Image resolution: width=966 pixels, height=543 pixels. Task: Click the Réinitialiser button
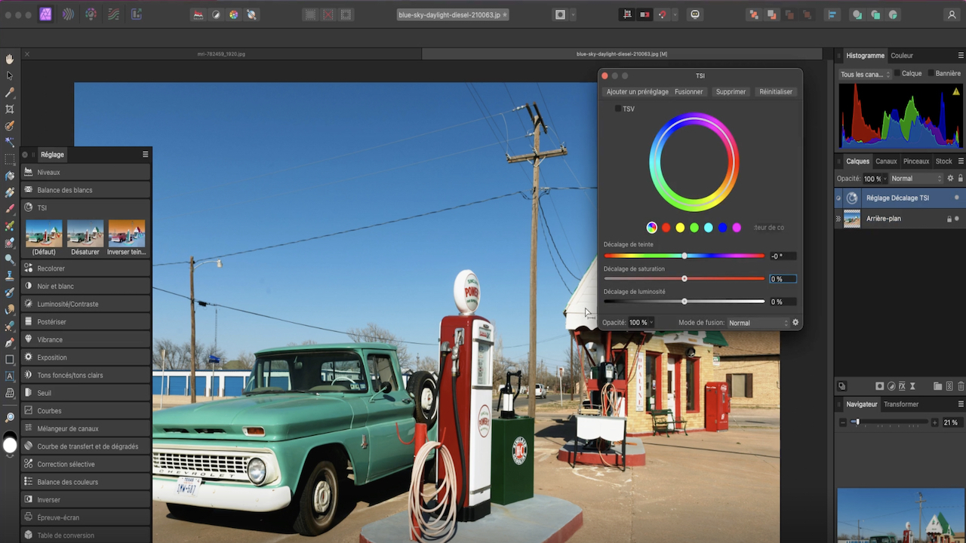point(776,92)
